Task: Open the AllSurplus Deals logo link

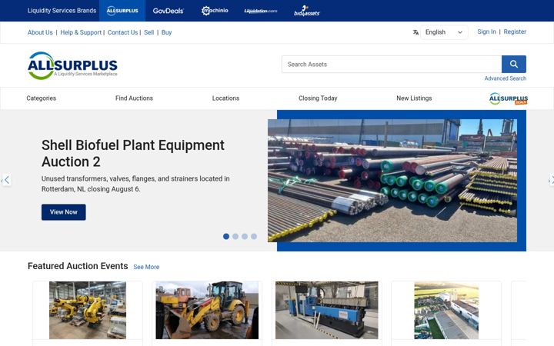Action: (509, 98)
